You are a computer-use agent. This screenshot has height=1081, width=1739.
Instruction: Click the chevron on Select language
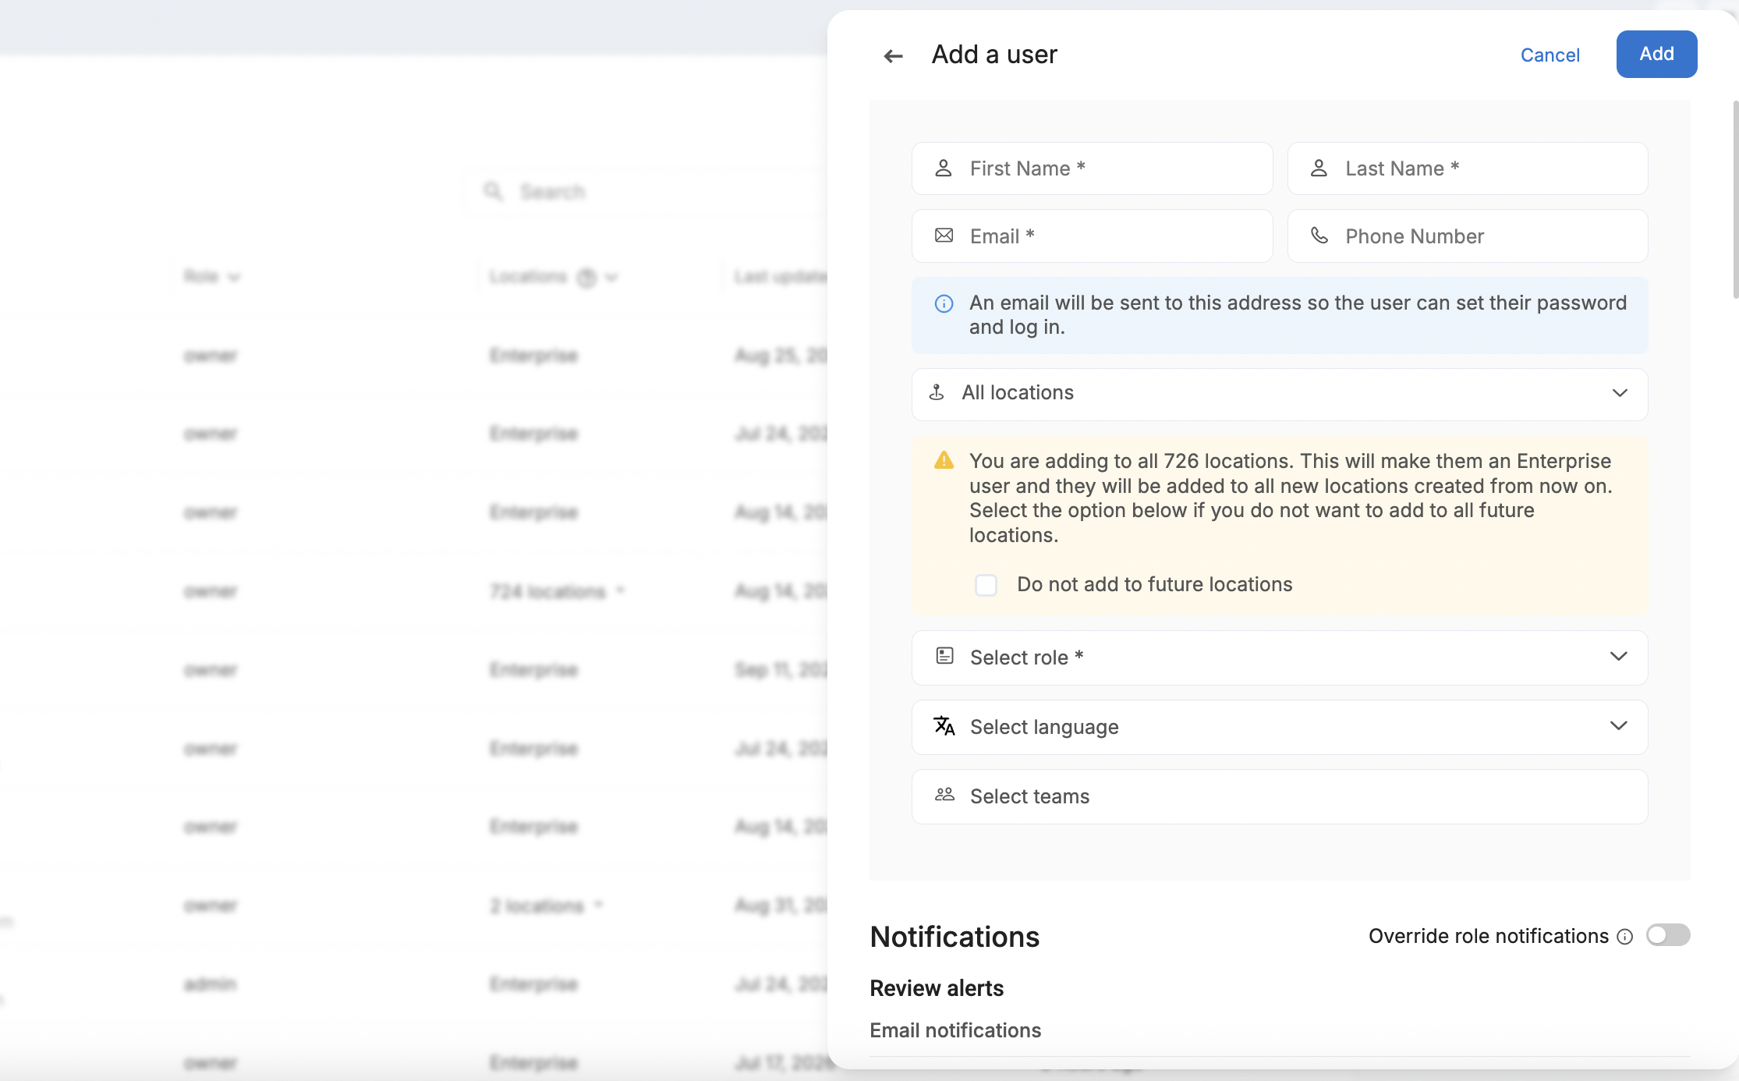click(1619, 725)
